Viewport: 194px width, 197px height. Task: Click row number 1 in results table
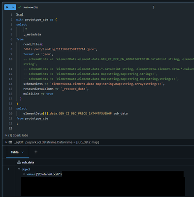click(8, 169)
